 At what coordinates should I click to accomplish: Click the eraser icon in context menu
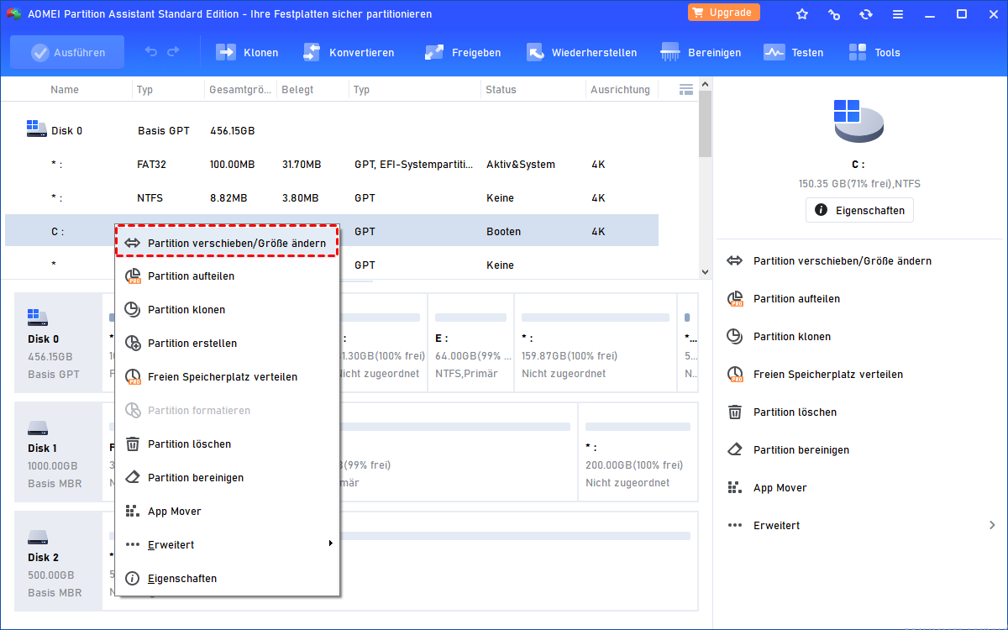132,477
